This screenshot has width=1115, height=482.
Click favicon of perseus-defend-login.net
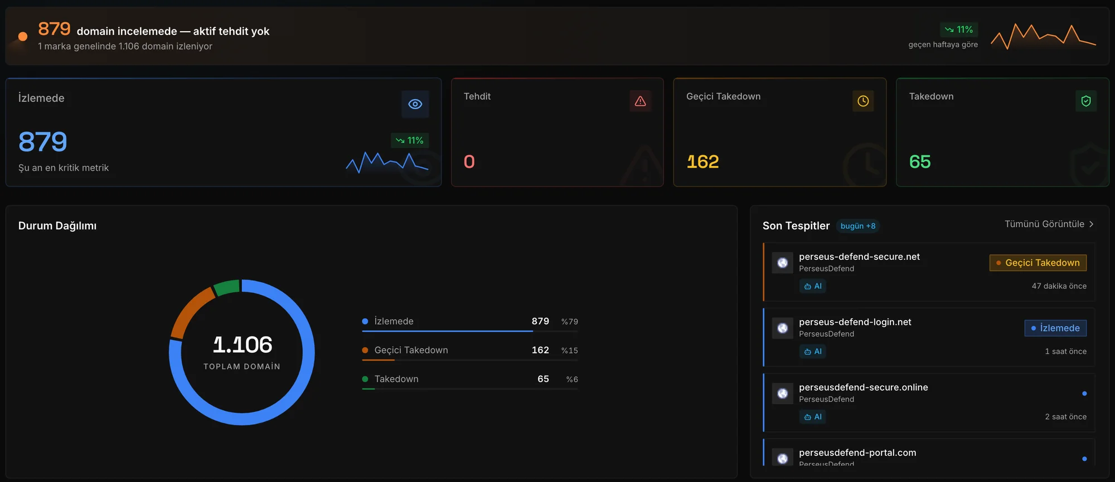(782, 328)
